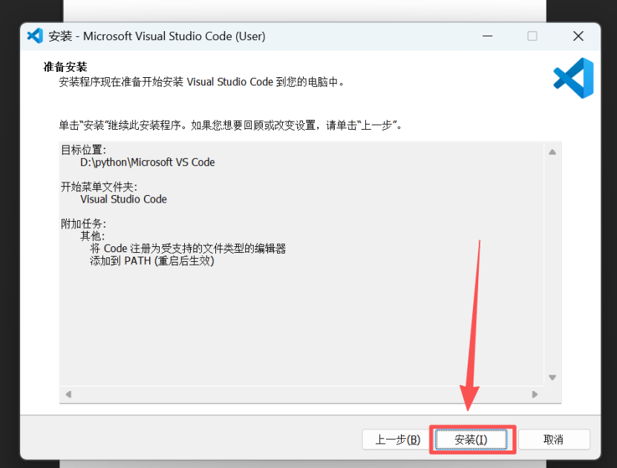This screenshot has height=468, width=617.
Task: Click the horizontal scrollbar left arrow
Action: coord(68,394)
